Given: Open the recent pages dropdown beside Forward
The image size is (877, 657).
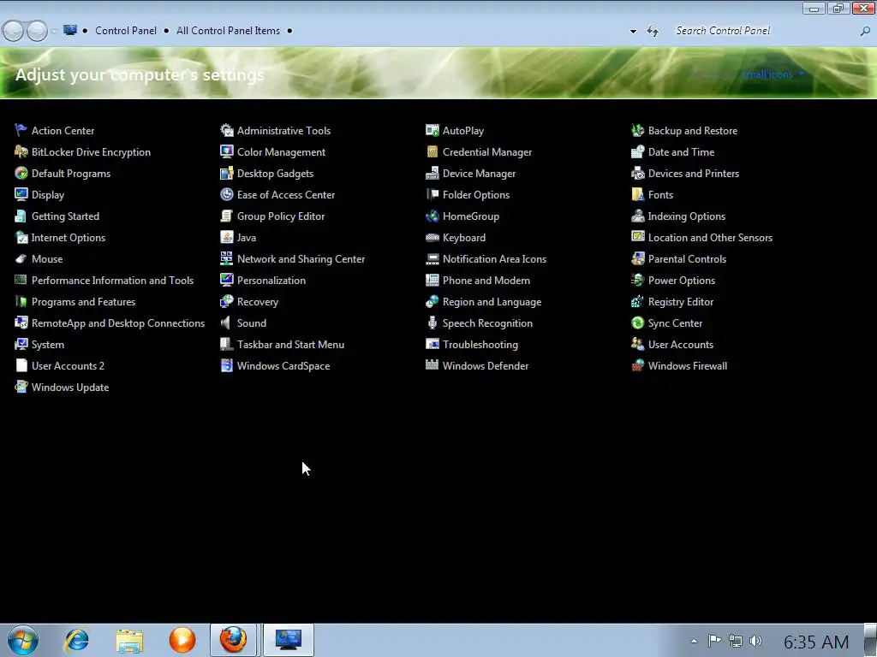Looking at the screenshot, I should pyautogui.click(x=54, y=32).
